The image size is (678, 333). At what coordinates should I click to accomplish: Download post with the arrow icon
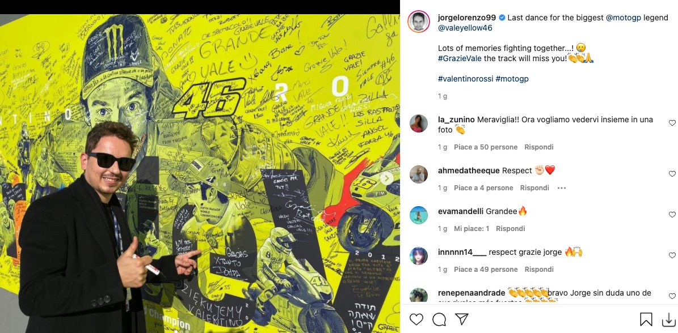pos(668,319)
